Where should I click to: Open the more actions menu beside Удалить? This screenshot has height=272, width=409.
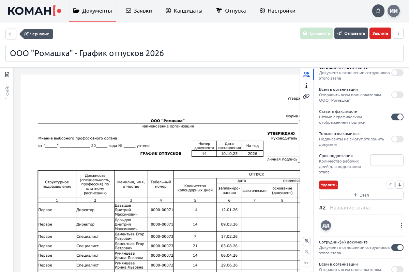(x=398, y=33)
